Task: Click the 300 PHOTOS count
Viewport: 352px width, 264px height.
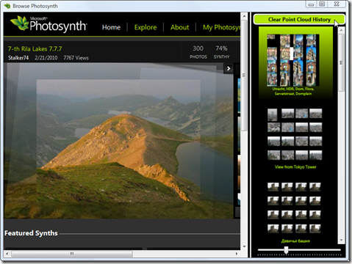Action: (198, 52)
